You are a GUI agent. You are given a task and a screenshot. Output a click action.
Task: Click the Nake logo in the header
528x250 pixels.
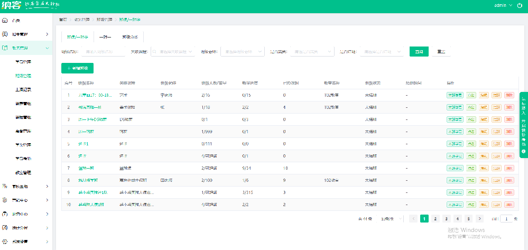pos(12,5)
